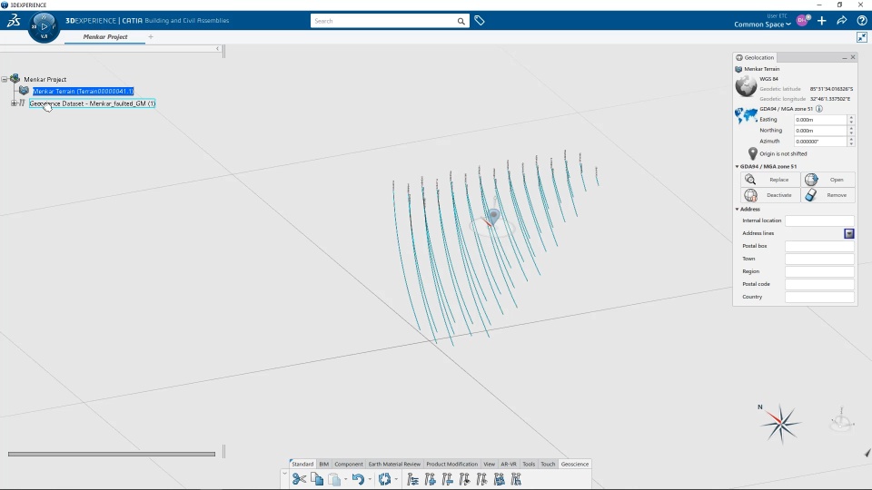This screenshot has height=490, width=872.
Task: Open the Undo history dropdown arrow
Action: pyautogui.click(x=370, y=479)
